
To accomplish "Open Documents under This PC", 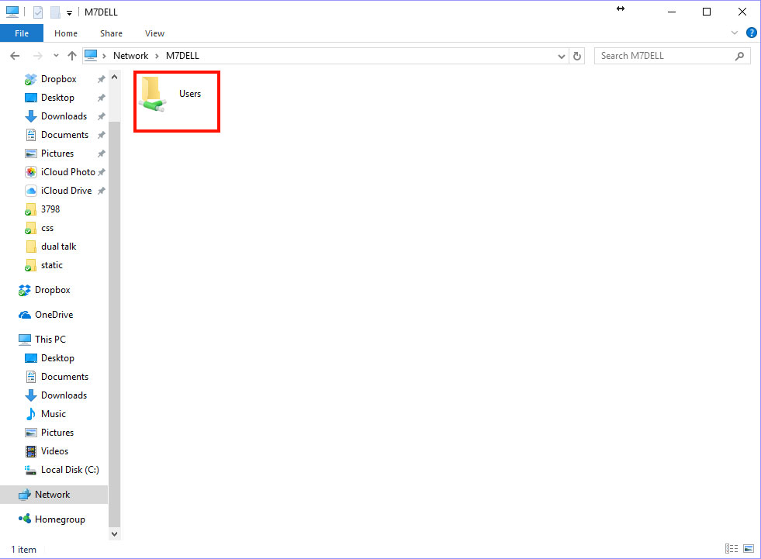I will coord(64,377).
